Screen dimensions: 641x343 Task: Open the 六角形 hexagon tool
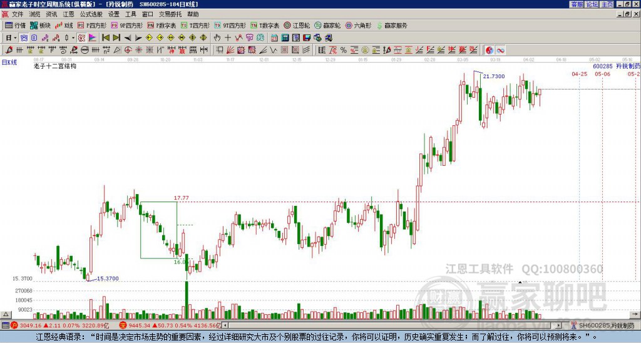(359, 25)
